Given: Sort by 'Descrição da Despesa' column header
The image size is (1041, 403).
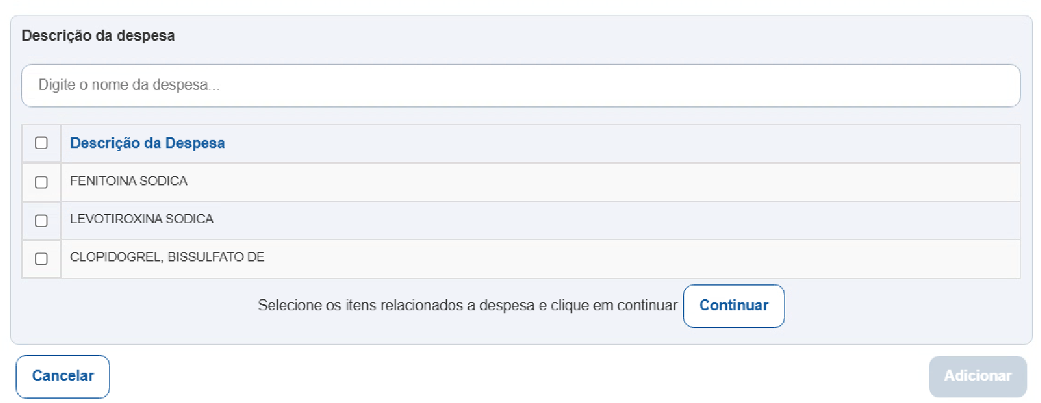Looking at the screenshot, I should 147,143.
